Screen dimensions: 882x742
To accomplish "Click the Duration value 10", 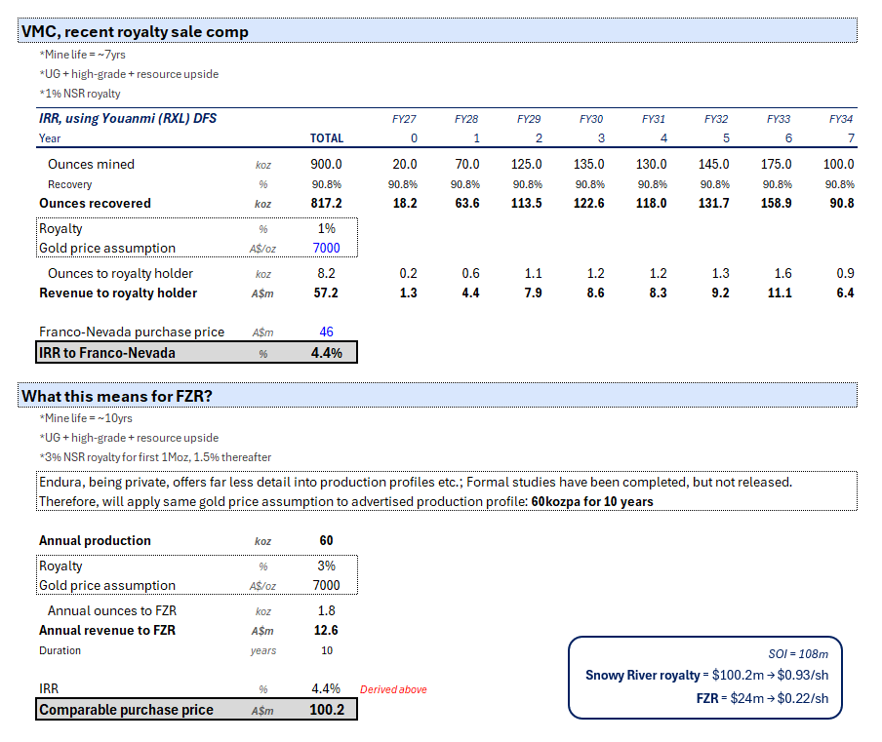I will pos(327,650).
